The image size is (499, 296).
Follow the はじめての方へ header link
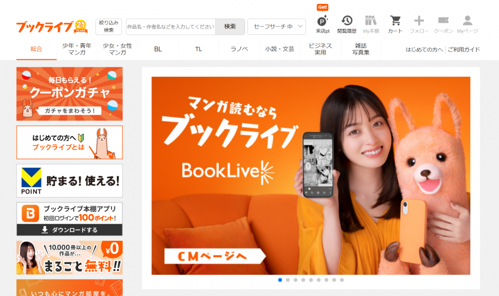coord(424,50)
